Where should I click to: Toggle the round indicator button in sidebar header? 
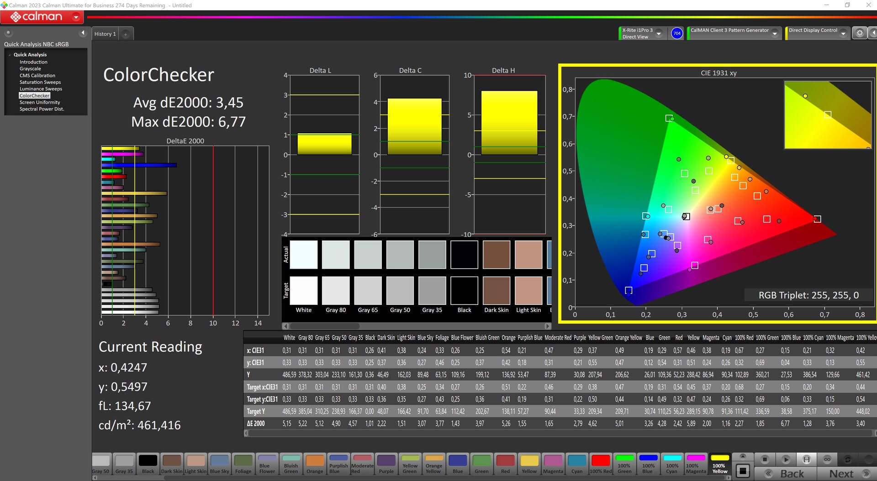click(8, 33)
